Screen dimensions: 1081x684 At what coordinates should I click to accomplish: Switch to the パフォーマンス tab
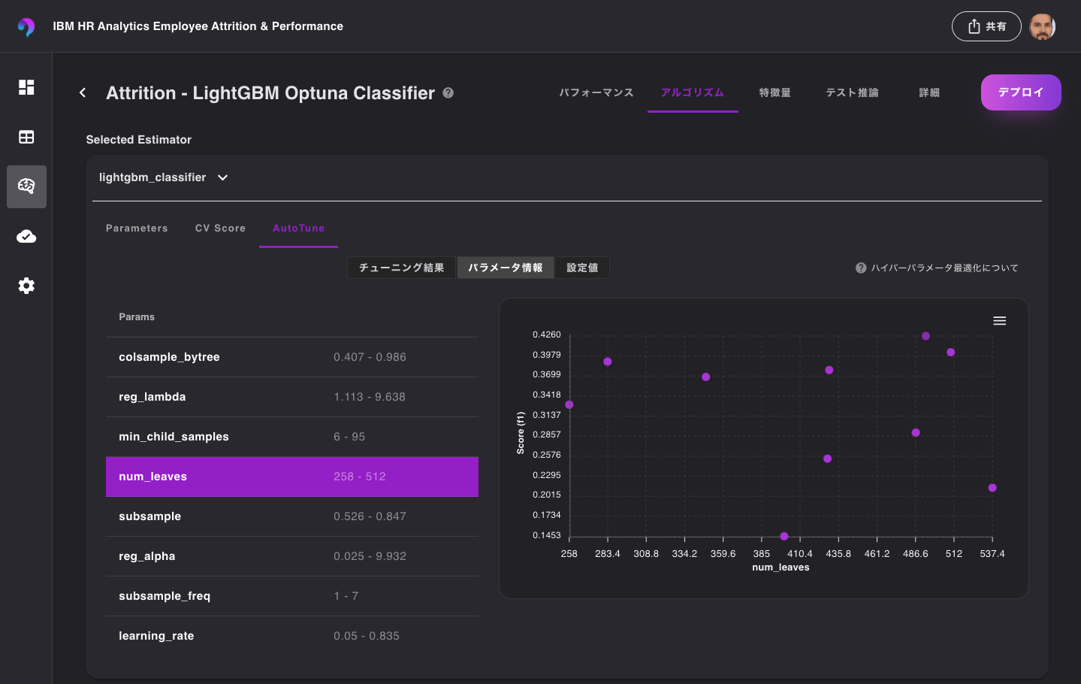tap(596, 92)
